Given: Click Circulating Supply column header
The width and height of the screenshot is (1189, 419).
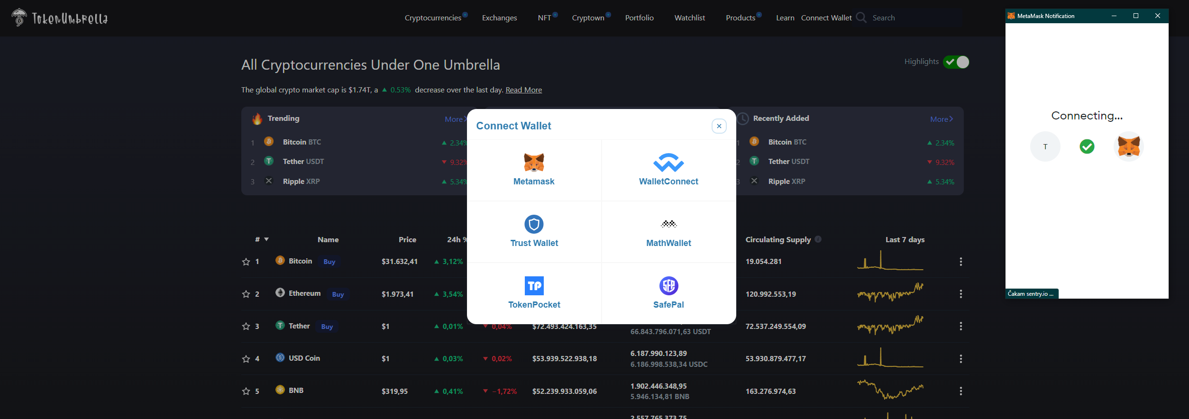Looking at the screenshot, I should click(778, 240).
